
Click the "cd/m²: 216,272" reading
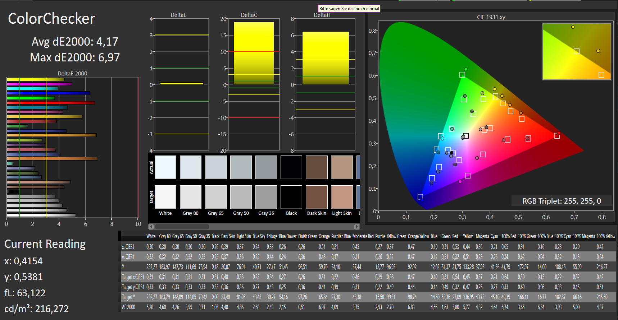(36, 309)
